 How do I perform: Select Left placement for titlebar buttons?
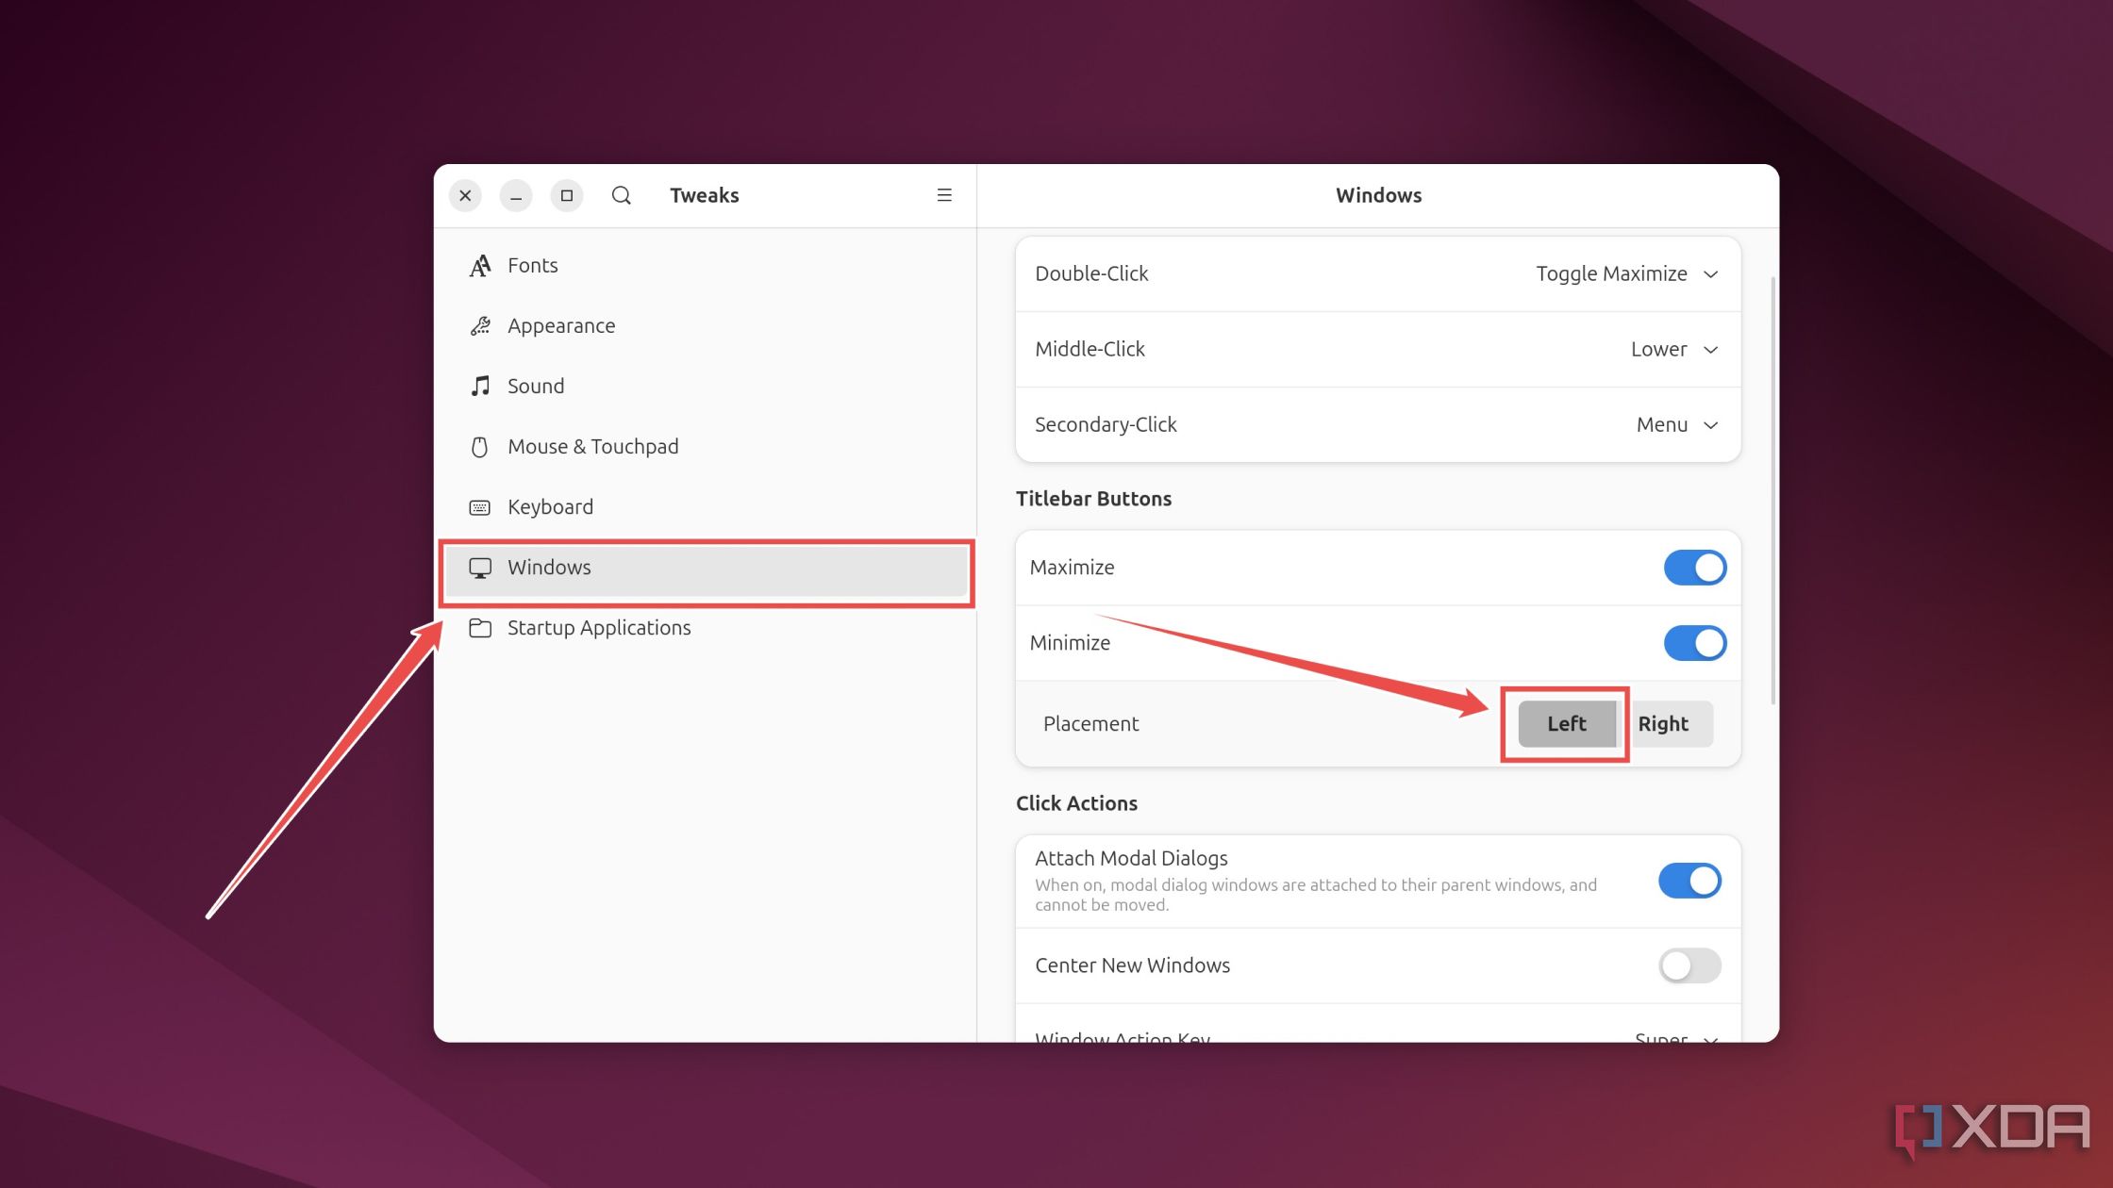(1566, 722)
